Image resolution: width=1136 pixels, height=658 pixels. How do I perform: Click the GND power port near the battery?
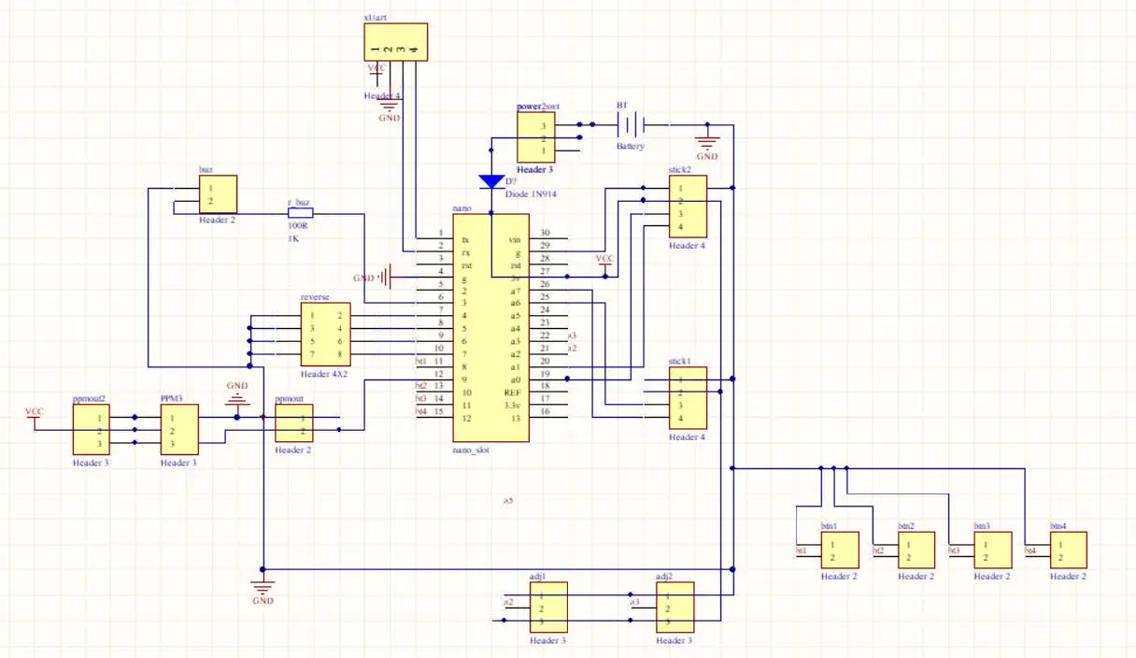click(707, 142)
